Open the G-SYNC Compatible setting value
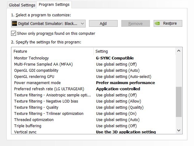 tap(115, 58)
